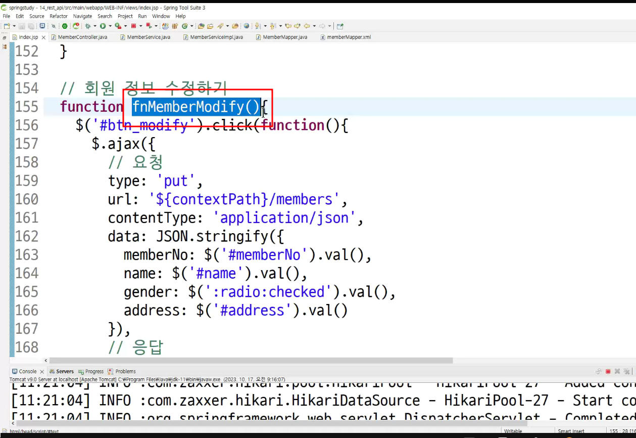Expand the Search dropdown arrow
Image resolution: width=636 pixels, height=438 pixels.
coord(227,26)
